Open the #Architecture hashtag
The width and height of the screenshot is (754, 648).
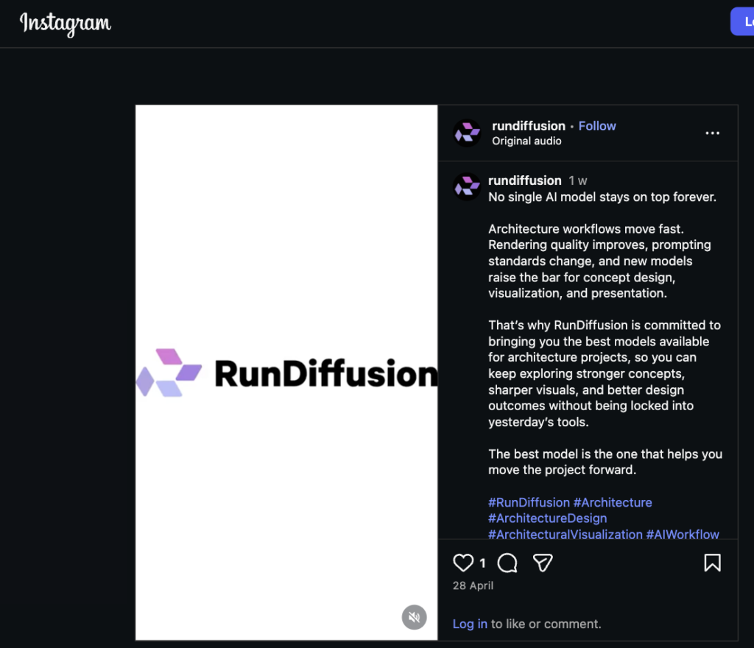point(613,502)
